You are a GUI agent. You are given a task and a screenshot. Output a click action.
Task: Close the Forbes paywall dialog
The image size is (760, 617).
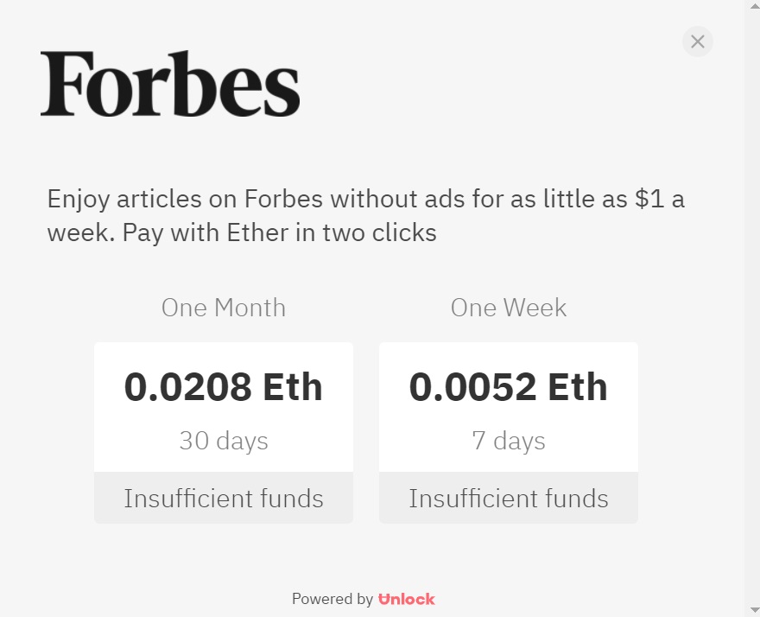[698, 41]
